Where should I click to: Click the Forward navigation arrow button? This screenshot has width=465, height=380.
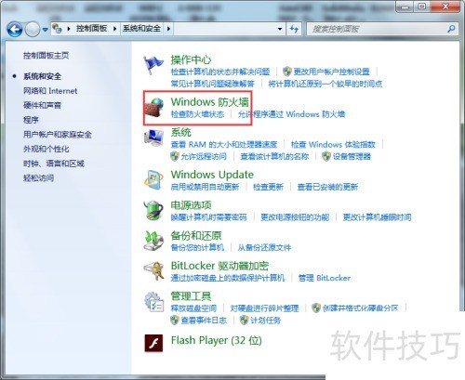[33, 30]
